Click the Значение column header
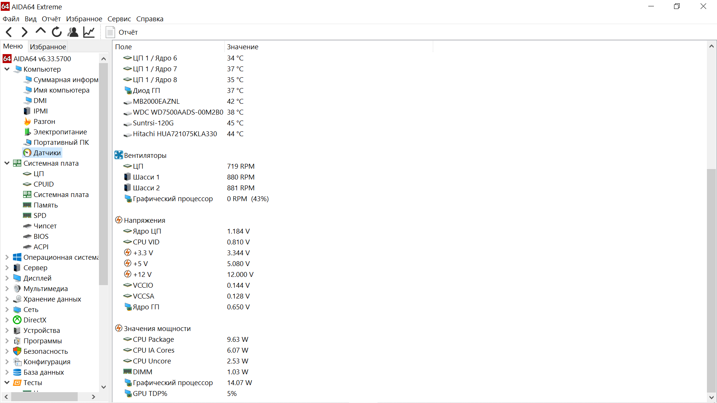Screen dimensions: 717x403 coord(243,47)
